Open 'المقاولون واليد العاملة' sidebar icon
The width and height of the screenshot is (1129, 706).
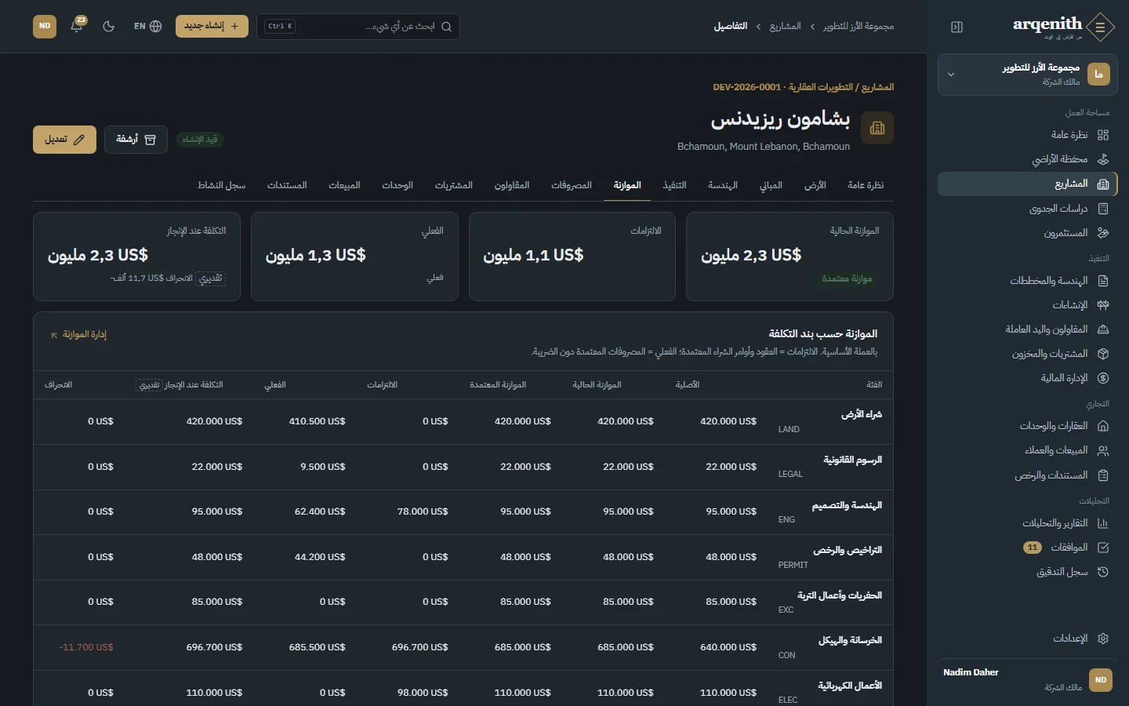[1103, 329]
